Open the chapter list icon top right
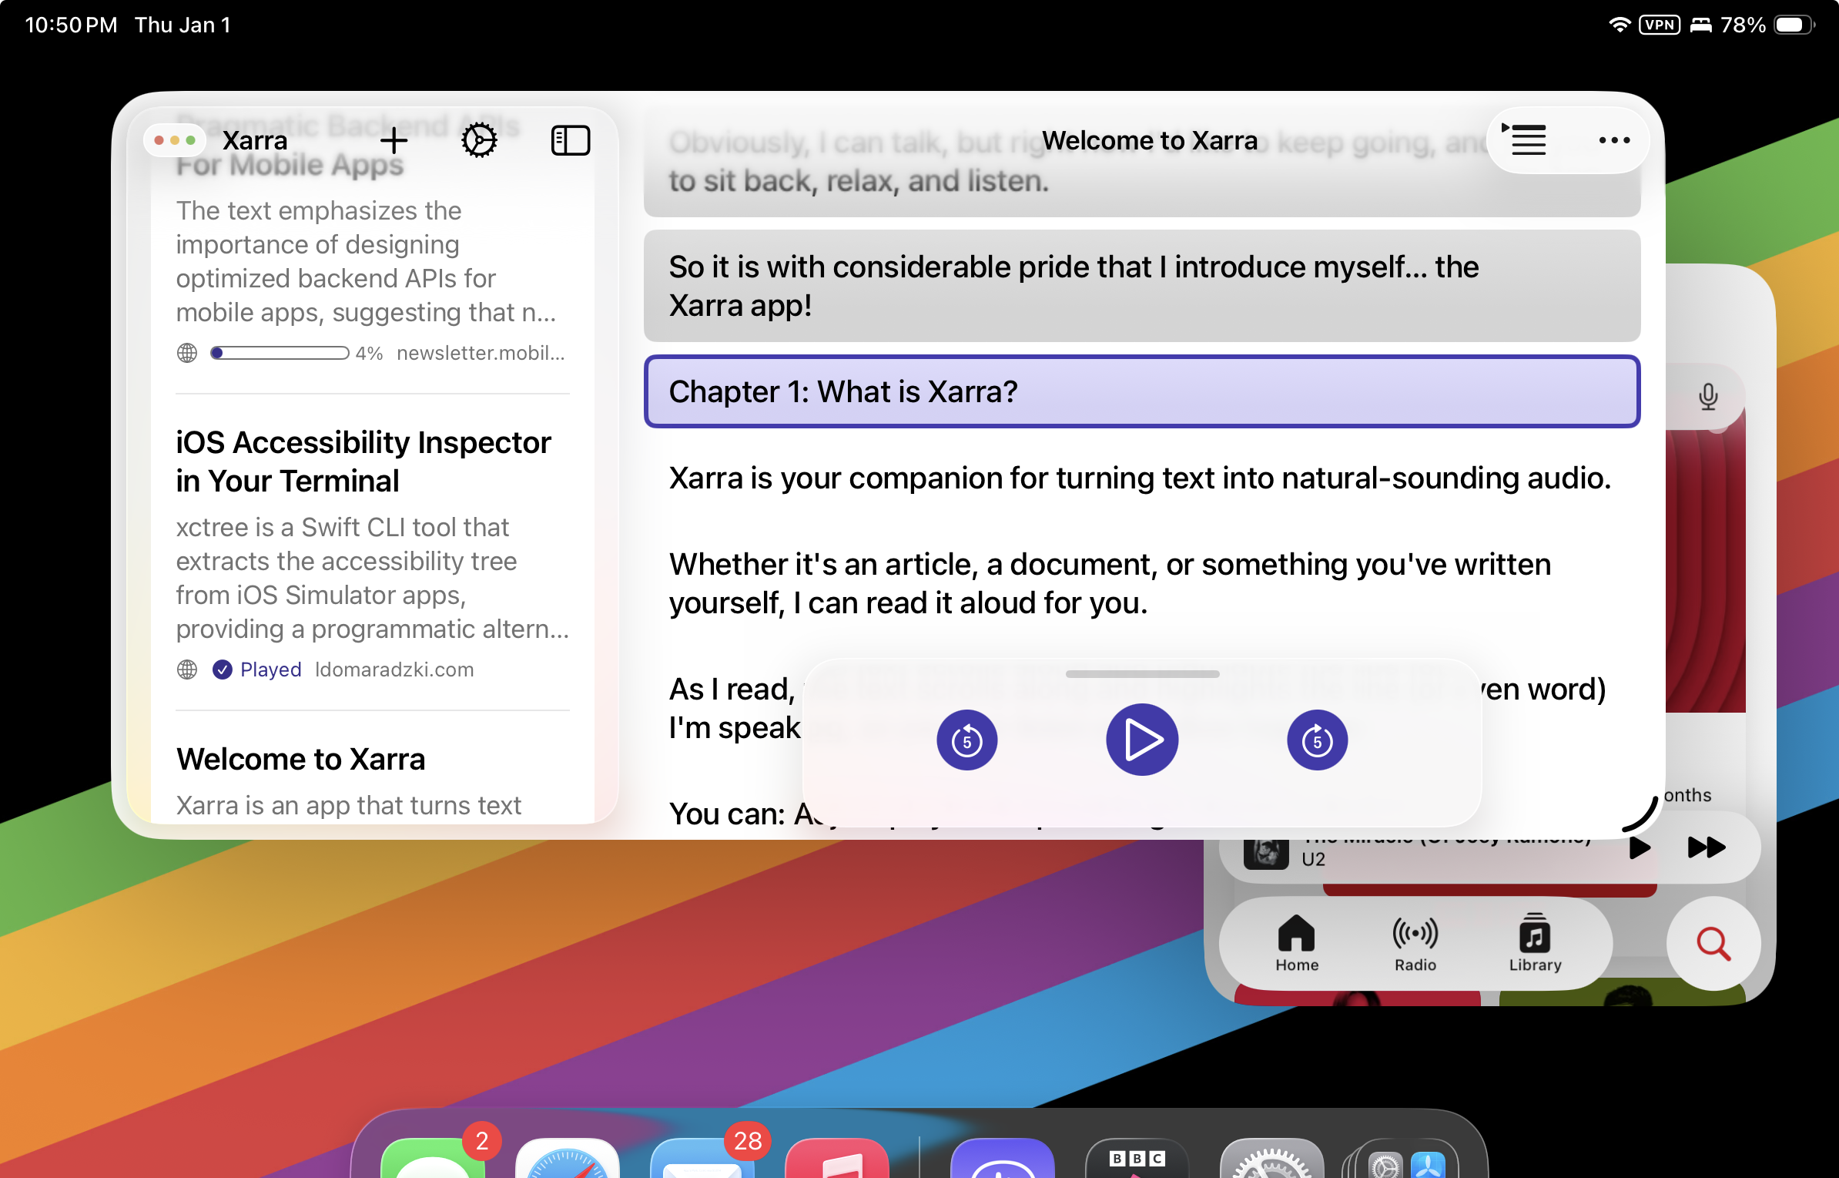The width and height of the screenshot is (1839, 1178). pyautogui.click(x=1525, y=140)
